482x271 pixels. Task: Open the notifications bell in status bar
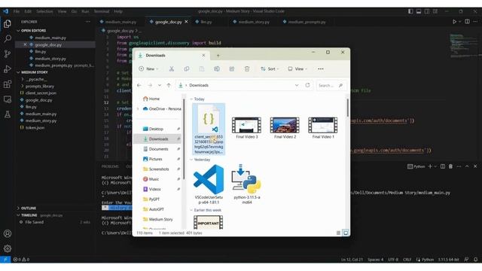click(475, 259)
